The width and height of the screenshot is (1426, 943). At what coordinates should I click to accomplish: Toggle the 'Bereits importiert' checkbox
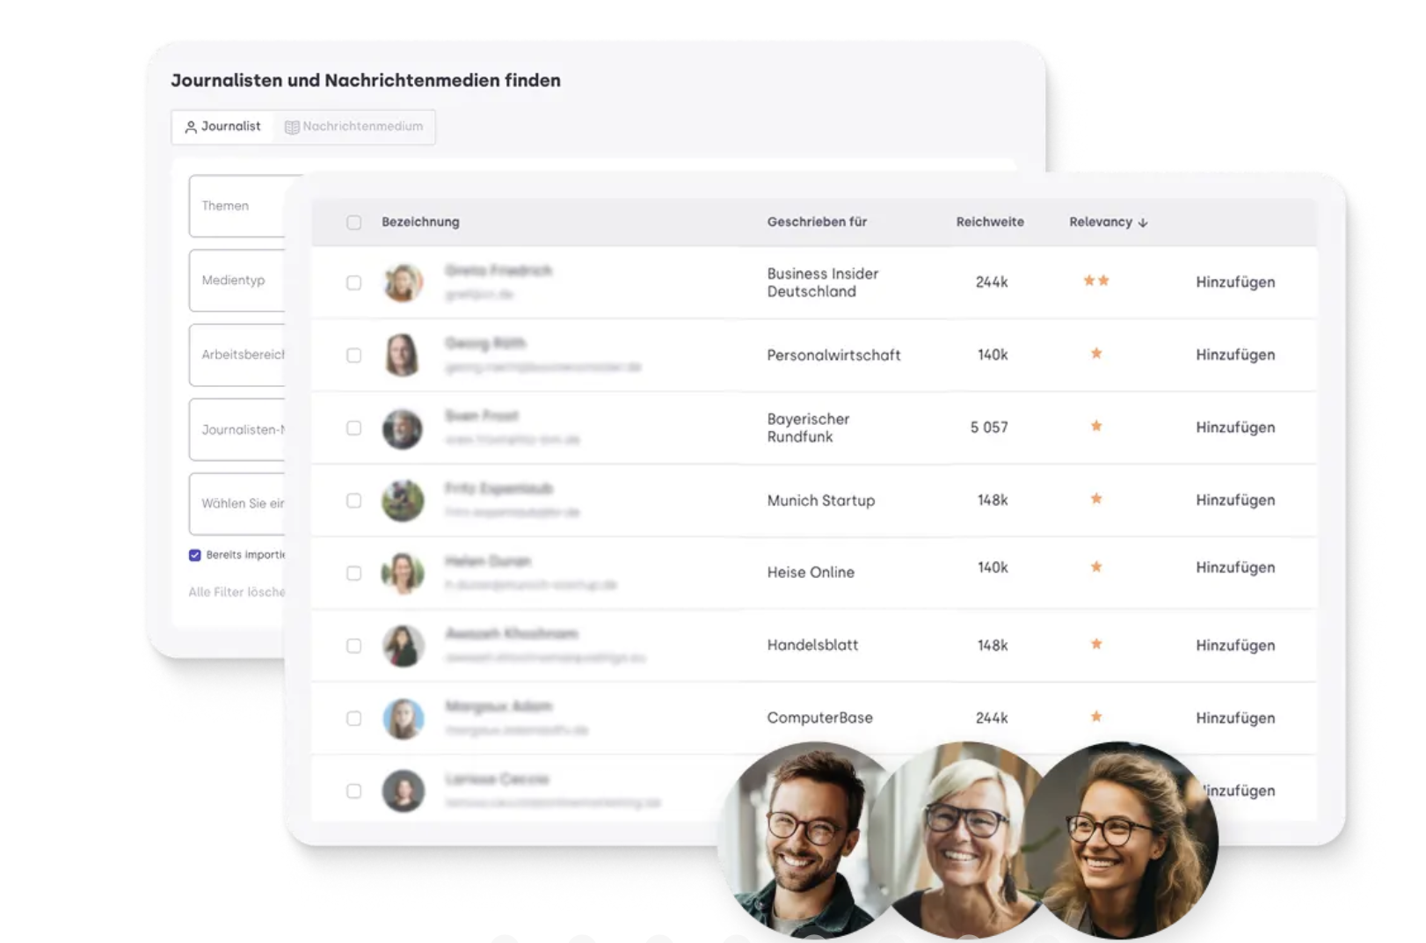click(x=194, y=555)
